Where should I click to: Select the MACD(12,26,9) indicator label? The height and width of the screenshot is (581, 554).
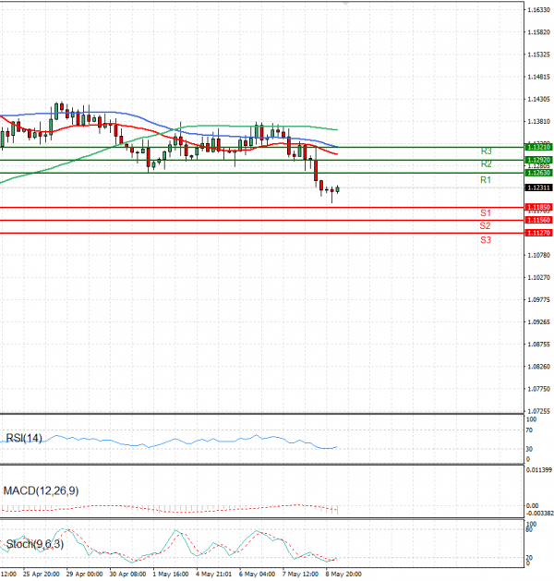pos(41,490)
